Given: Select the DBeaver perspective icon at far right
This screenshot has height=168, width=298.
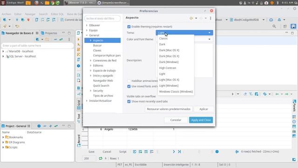Looking at the screenshot, I should [x=293, y=26].
